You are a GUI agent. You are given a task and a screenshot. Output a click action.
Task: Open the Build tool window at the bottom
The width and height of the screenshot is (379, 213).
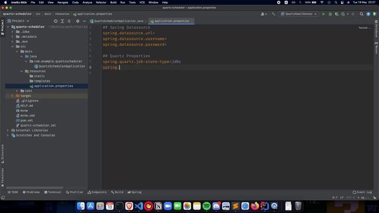117,192
